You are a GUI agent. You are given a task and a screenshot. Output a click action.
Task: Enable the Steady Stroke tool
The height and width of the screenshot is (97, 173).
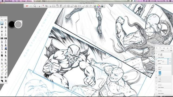click(x=83, y=6)
